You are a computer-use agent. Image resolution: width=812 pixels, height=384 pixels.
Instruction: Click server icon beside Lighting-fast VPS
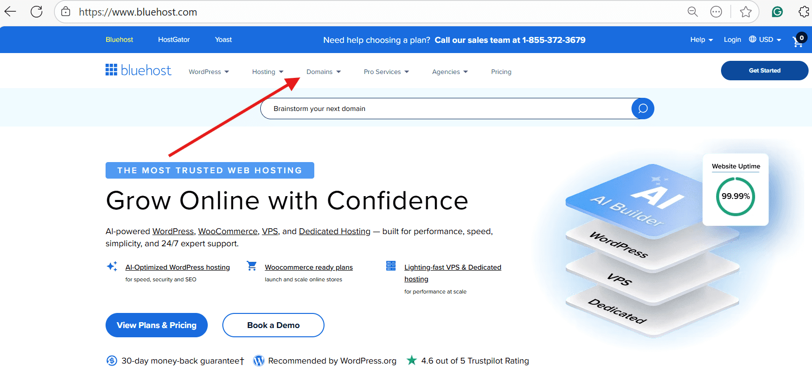click(391, 266)
